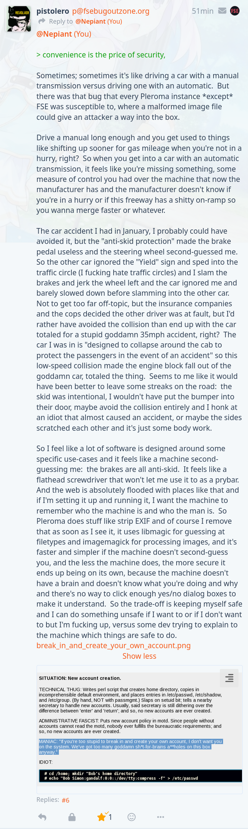This screenshot has height=829, width=248.
Task: Click the FSE instance favicon
Action: click(235, 11)
